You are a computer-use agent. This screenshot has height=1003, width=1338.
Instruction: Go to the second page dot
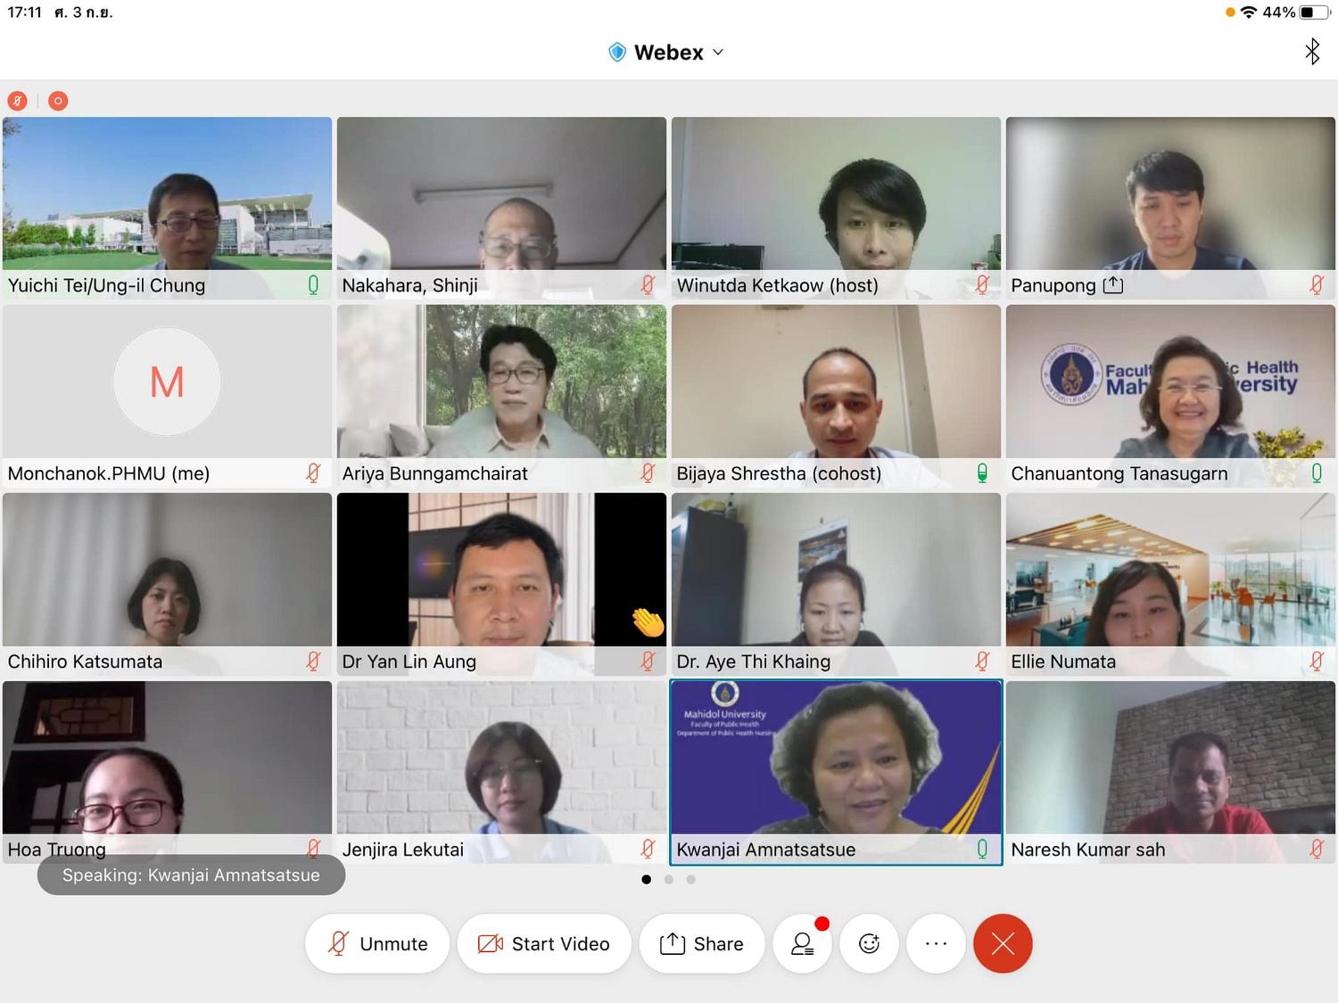[x=668, y=879]
